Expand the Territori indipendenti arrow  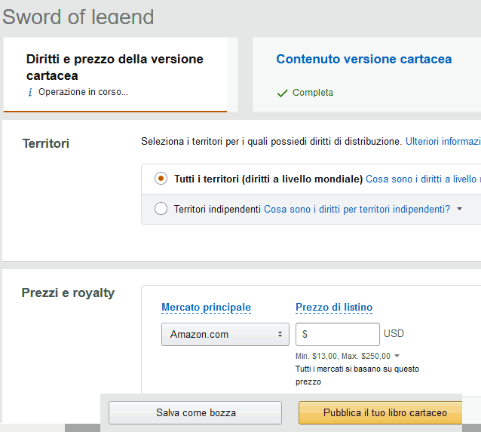tap(459, 209)
